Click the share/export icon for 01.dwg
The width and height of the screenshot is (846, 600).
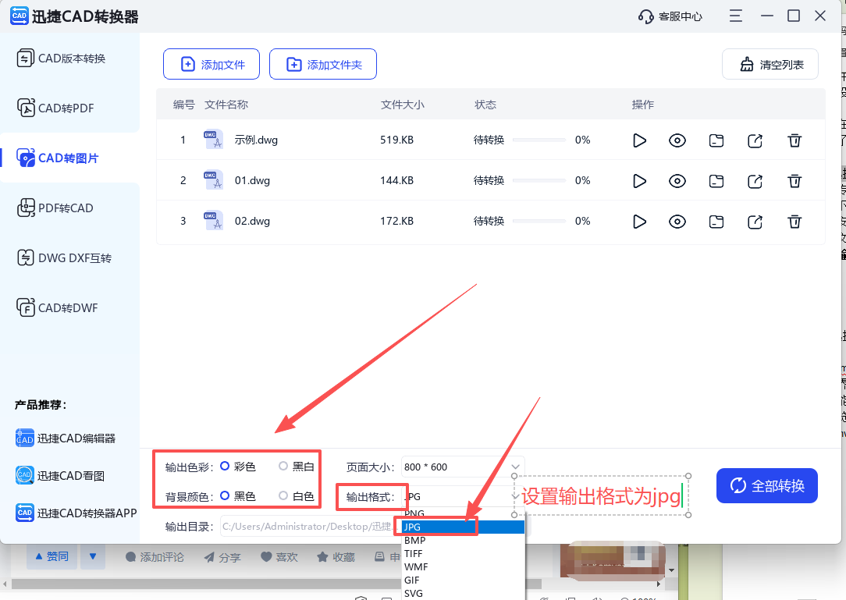755,181
